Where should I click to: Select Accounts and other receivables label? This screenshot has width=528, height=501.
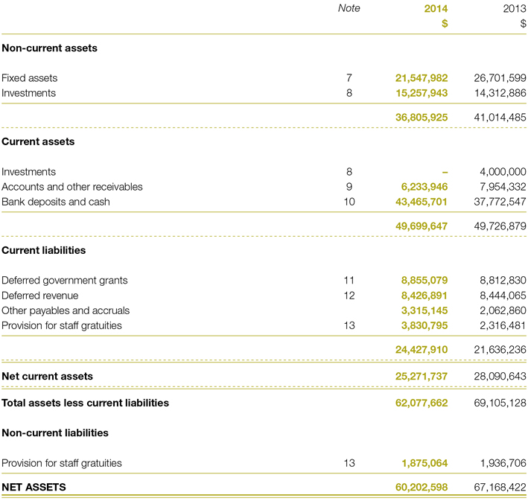72,187
